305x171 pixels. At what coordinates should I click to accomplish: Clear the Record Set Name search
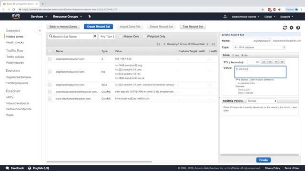95,36
